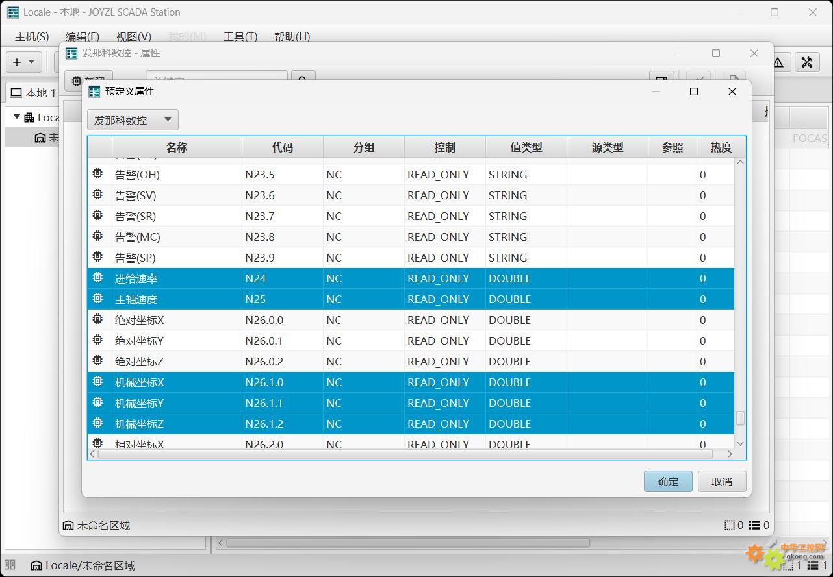Screen dimensions: 833x577
Task: Sort by the 代码 column header
Action: 283,147
